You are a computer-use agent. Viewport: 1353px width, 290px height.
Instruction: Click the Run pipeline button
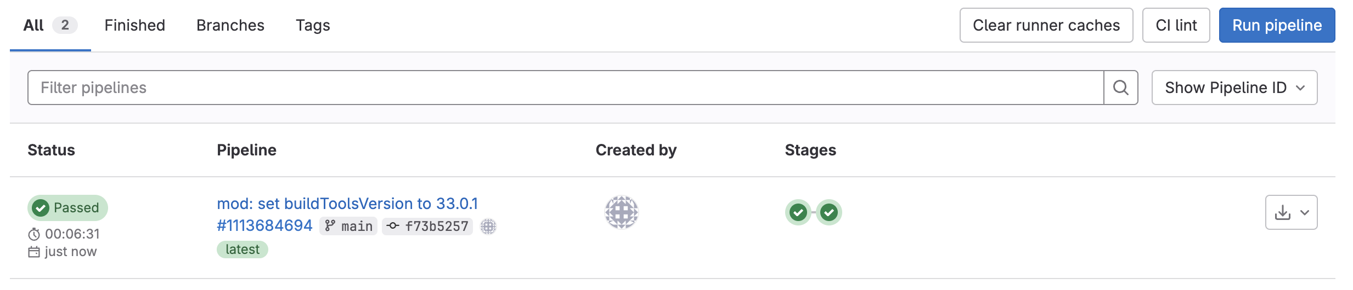(1277, 25)
